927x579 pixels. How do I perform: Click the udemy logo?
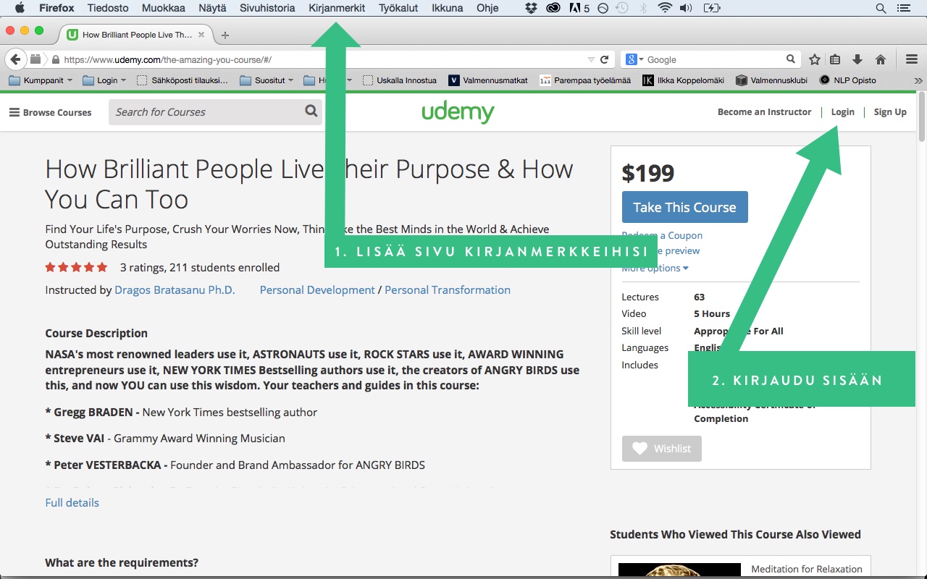[458, 112]
